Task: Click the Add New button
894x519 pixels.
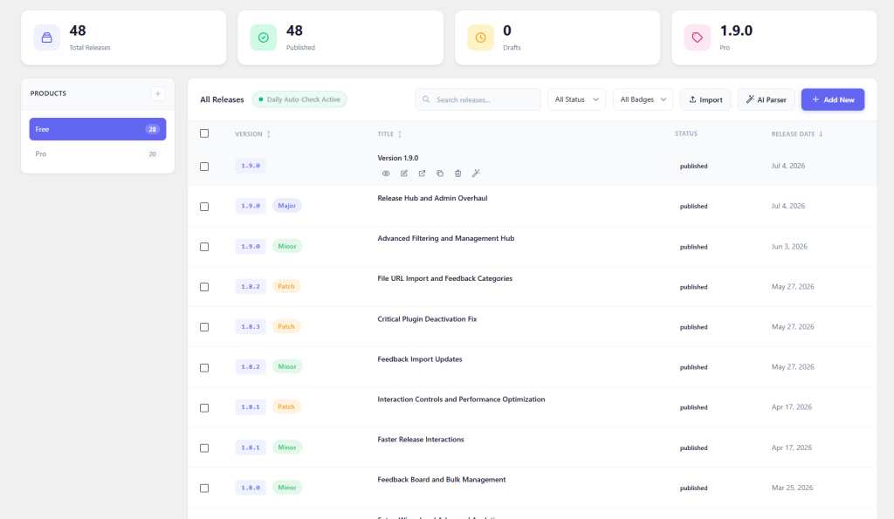Action: 832,99
